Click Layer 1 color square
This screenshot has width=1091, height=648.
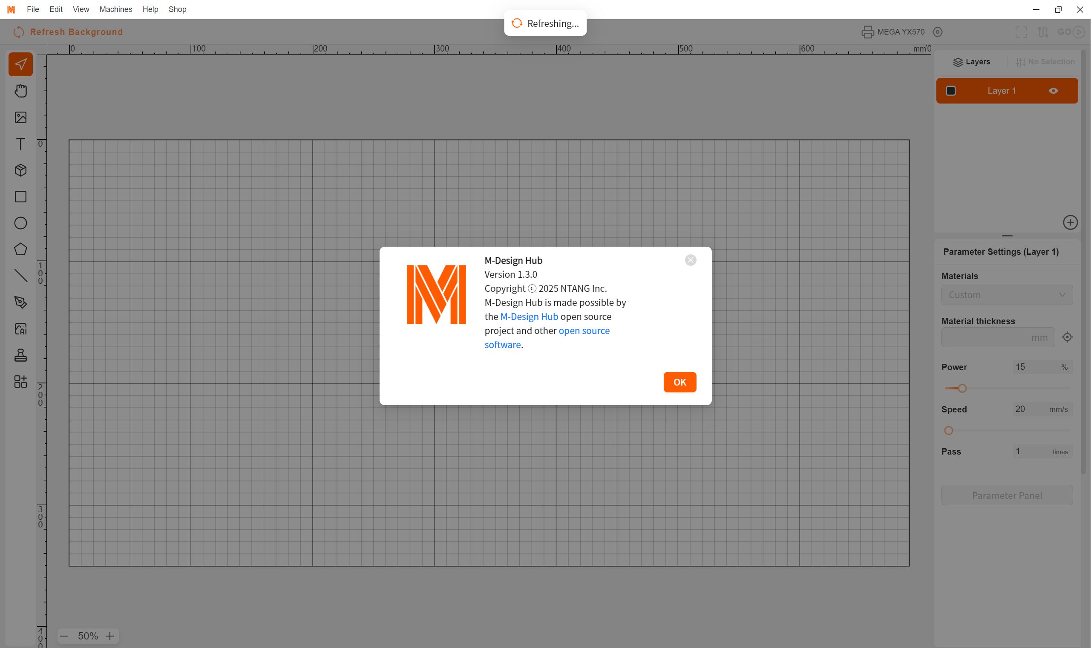click(x=950, y=91)
